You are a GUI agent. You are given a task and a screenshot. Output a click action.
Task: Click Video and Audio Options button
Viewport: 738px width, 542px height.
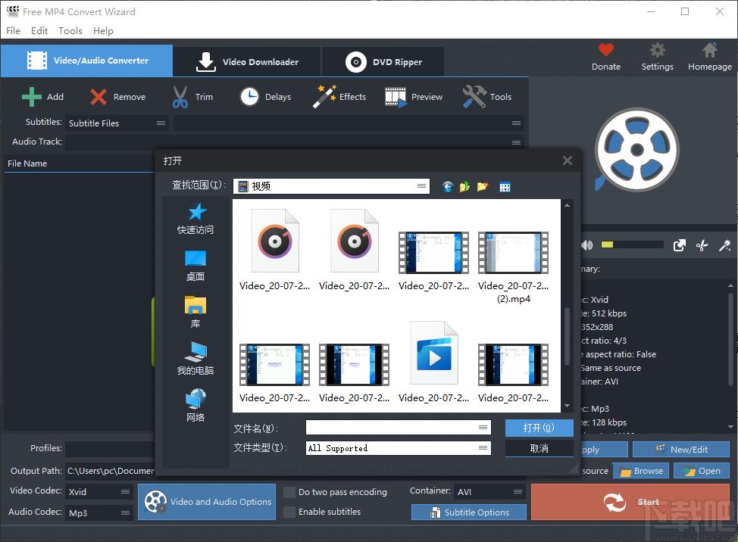[207, 502]
